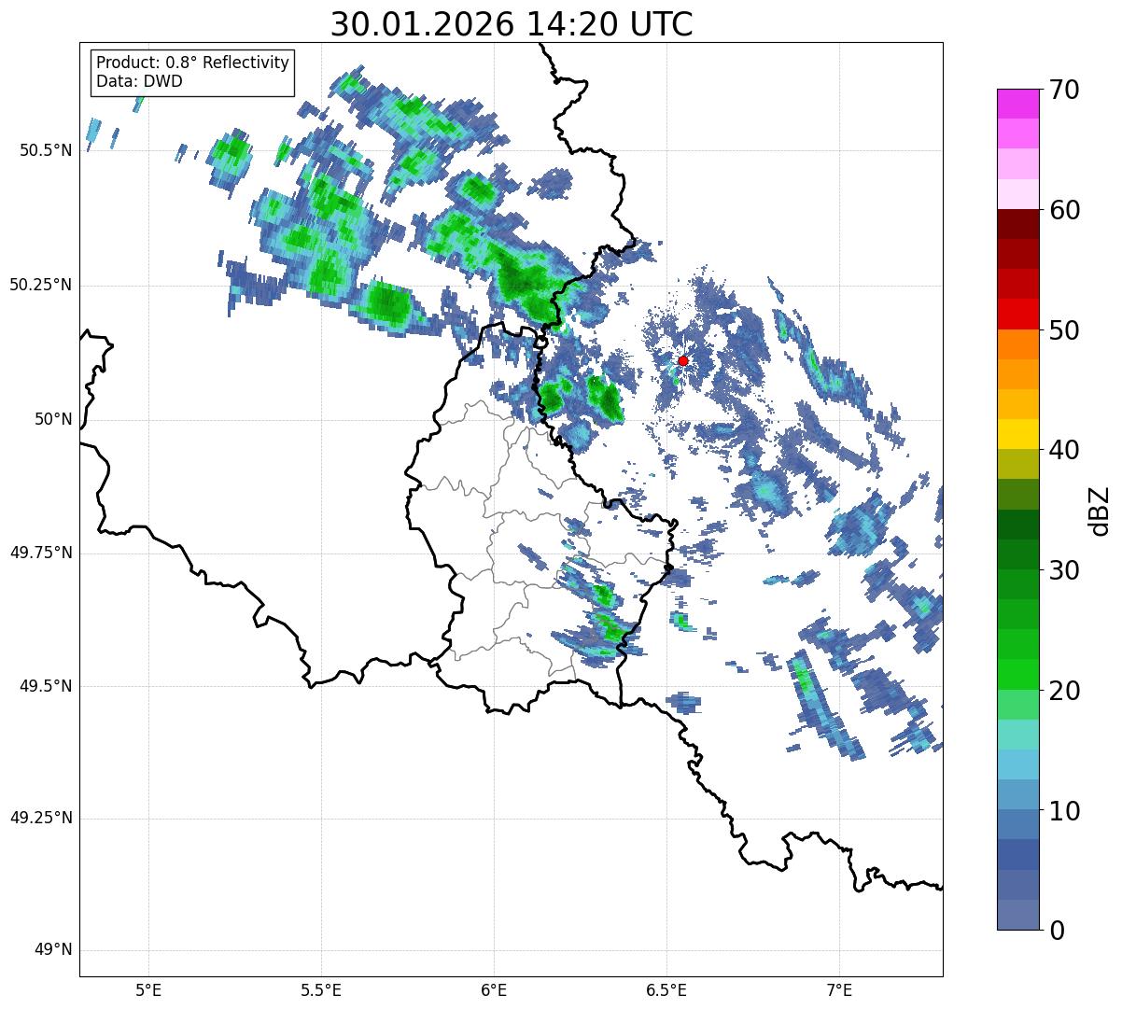This screenshot has width=1122, height=1009.
Task: Click the 6°E longitude label
Action: (x=494, y=990)
